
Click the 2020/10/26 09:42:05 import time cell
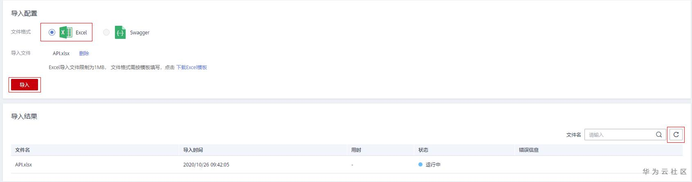click(x=206, y=164)
